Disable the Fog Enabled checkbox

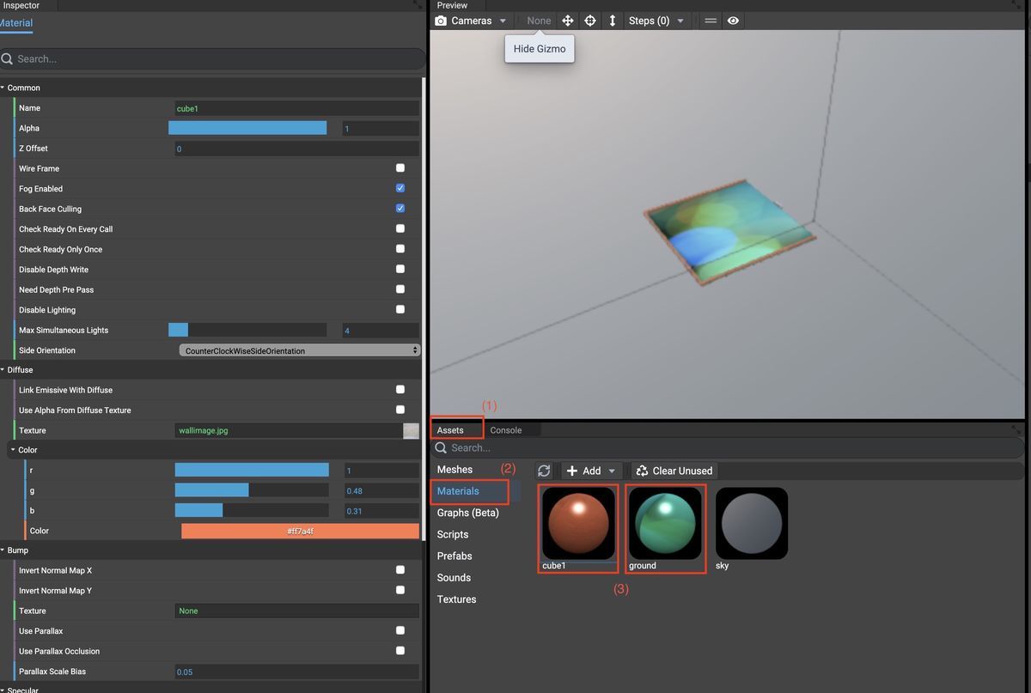click(399, 188)
